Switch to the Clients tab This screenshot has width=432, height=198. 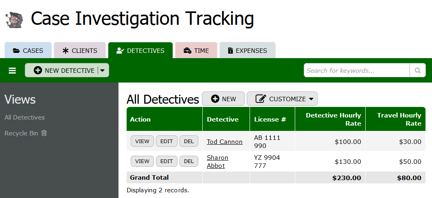80,51
